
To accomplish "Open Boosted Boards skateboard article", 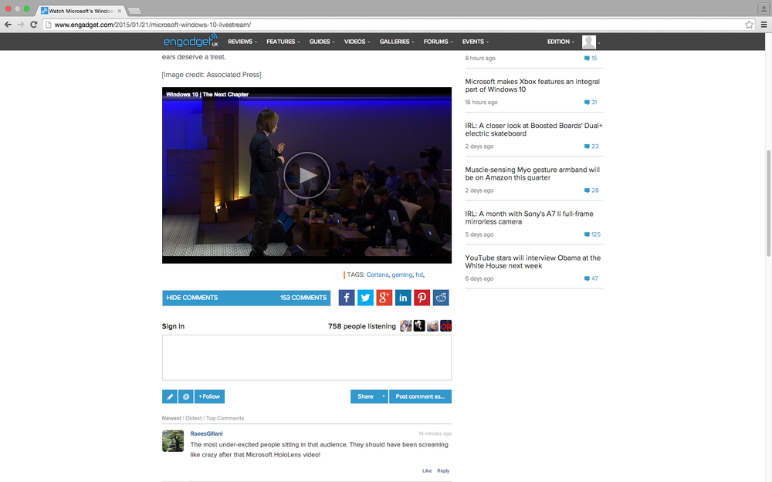I will coord(533,130).
